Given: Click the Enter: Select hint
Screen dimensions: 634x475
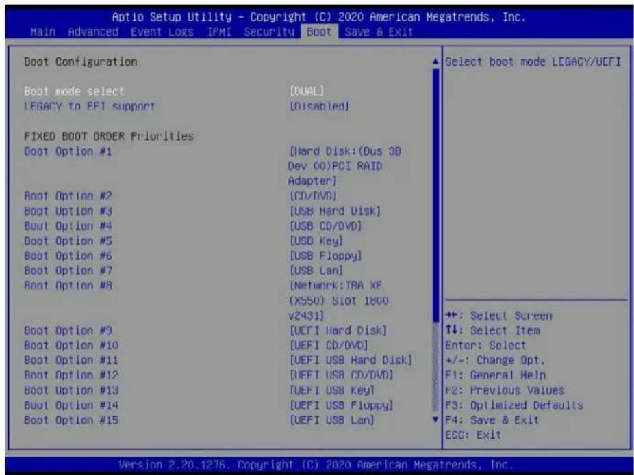Looking at the screenshot, I should 485,345.
